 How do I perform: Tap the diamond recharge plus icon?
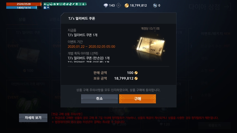[119, 5]
